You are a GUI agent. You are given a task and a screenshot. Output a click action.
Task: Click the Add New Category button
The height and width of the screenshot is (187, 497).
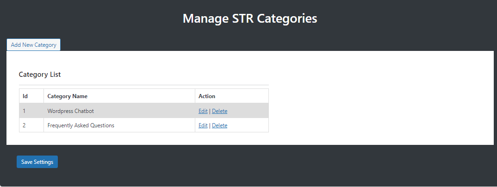point(34,45)
